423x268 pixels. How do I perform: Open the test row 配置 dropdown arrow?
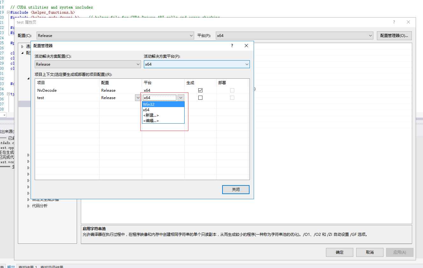coord(138,98)
